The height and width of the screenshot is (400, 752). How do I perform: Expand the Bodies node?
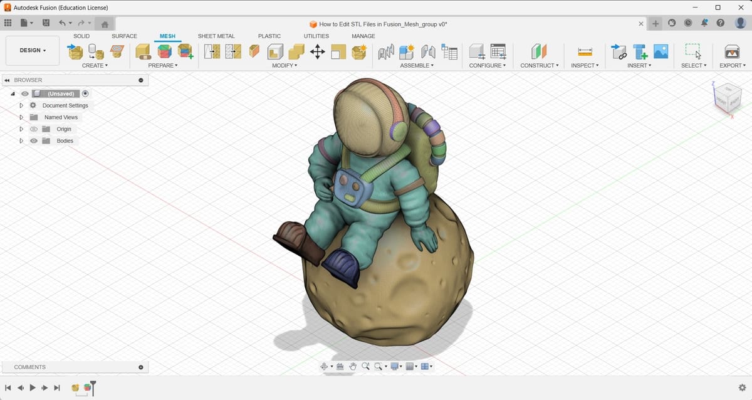21,141
